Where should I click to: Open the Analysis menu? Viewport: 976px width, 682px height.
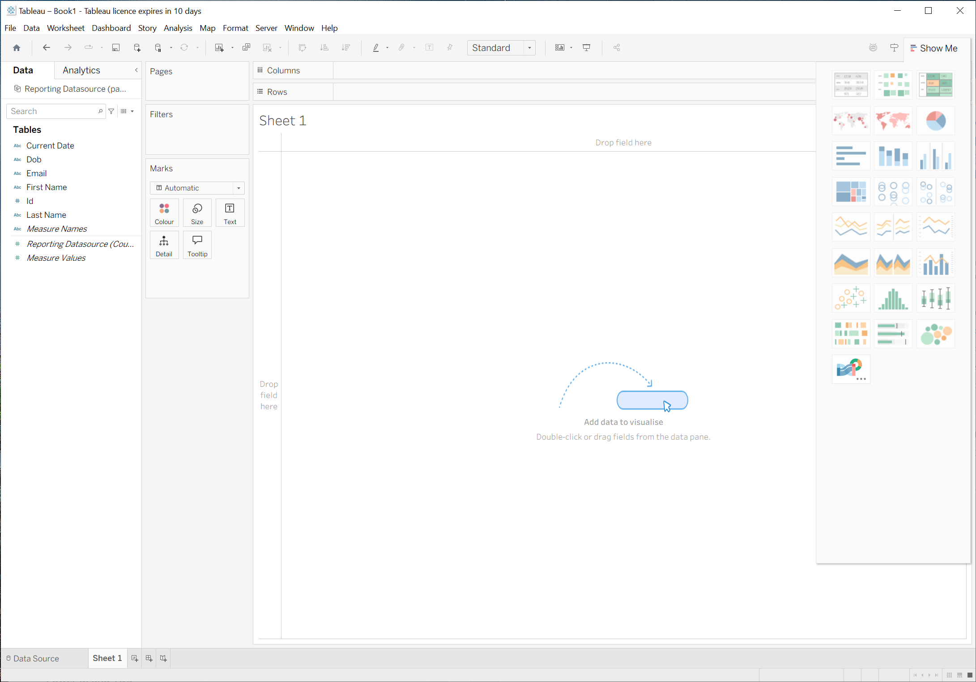[x=178, y=28]
